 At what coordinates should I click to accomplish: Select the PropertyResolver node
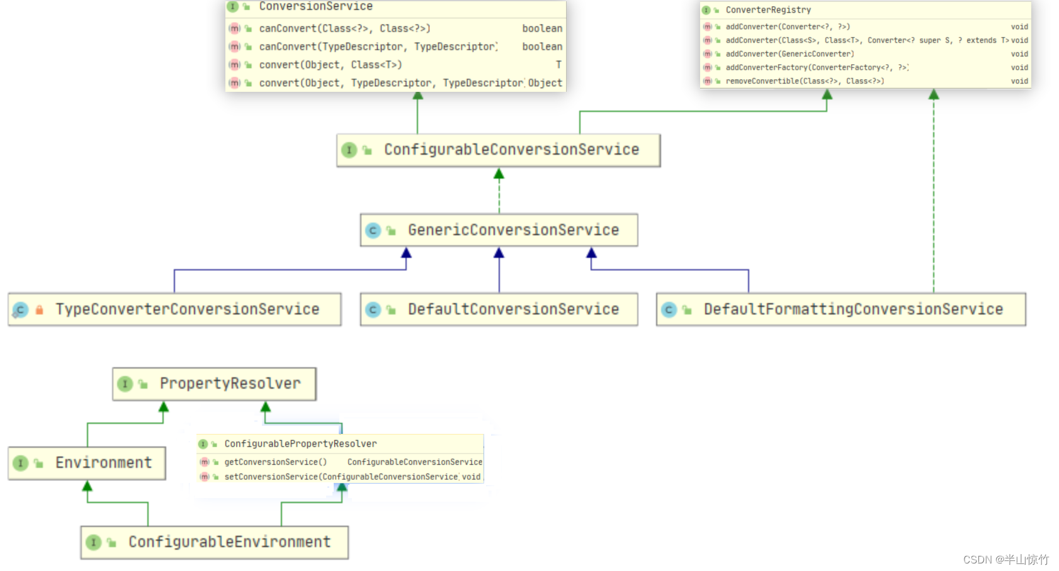214,384
